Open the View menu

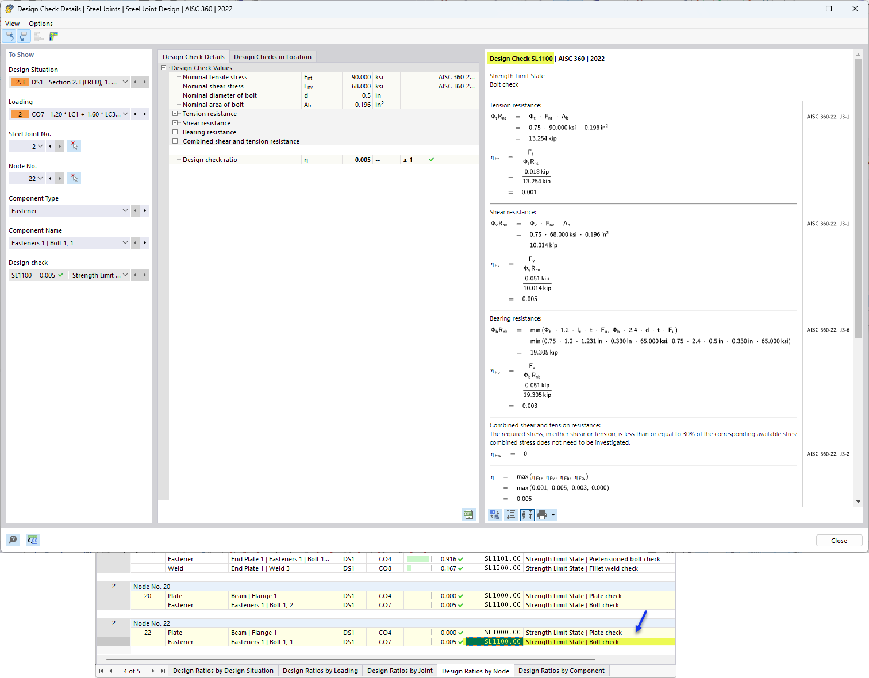click(12, 24)
